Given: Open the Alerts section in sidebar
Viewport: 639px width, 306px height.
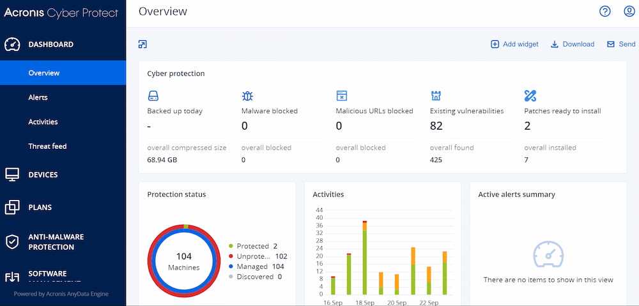Looking at the screenshot, I should click(38, 97).
